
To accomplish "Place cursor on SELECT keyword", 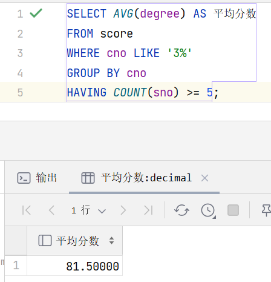I will (x=87, y=14).
